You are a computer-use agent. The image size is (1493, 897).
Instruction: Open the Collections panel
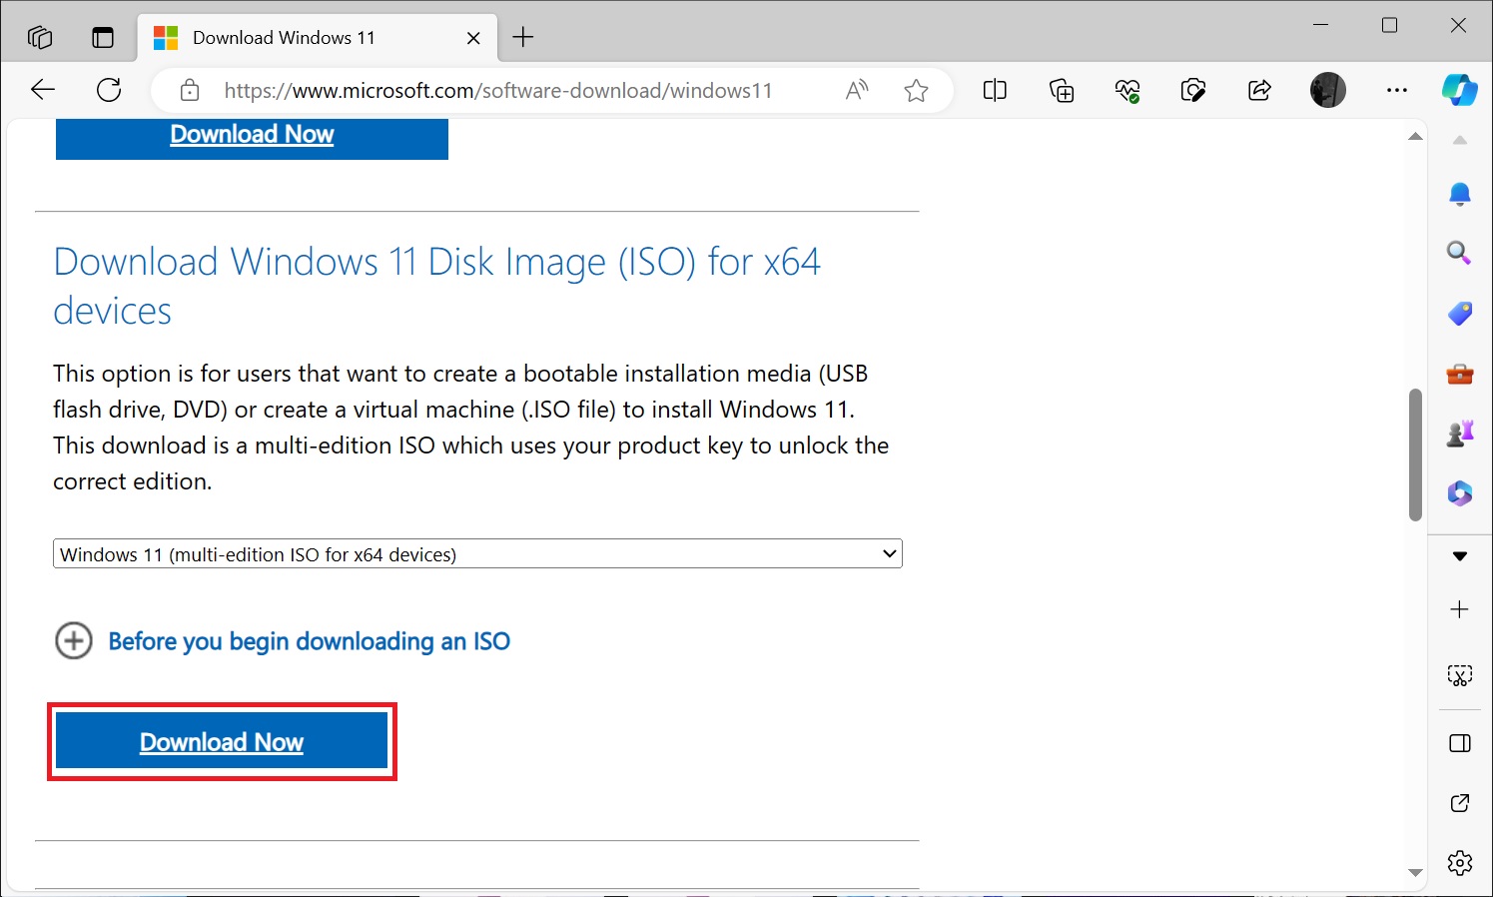pos(1062,90)
